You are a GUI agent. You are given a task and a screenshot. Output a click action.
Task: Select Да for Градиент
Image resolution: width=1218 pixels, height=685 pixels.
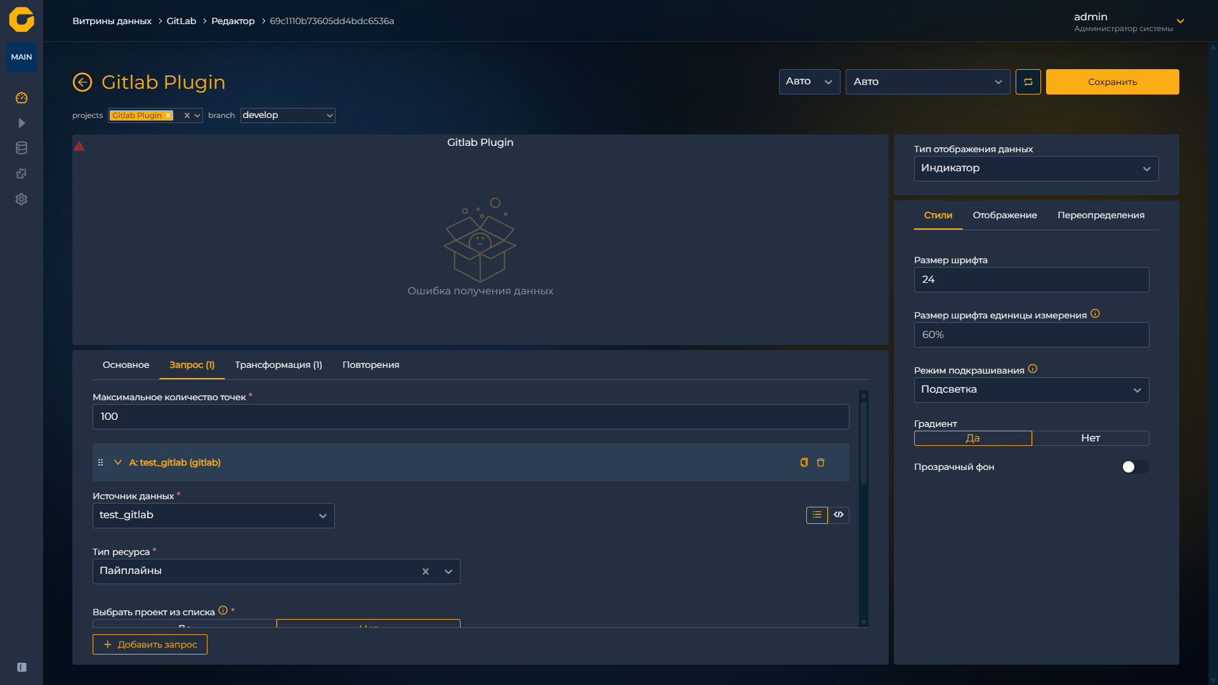[972, 438]
